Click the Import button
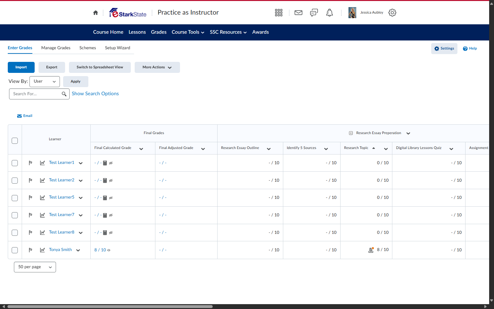Image resolution: width=494 pixels, height=309 pixels. 21,67
